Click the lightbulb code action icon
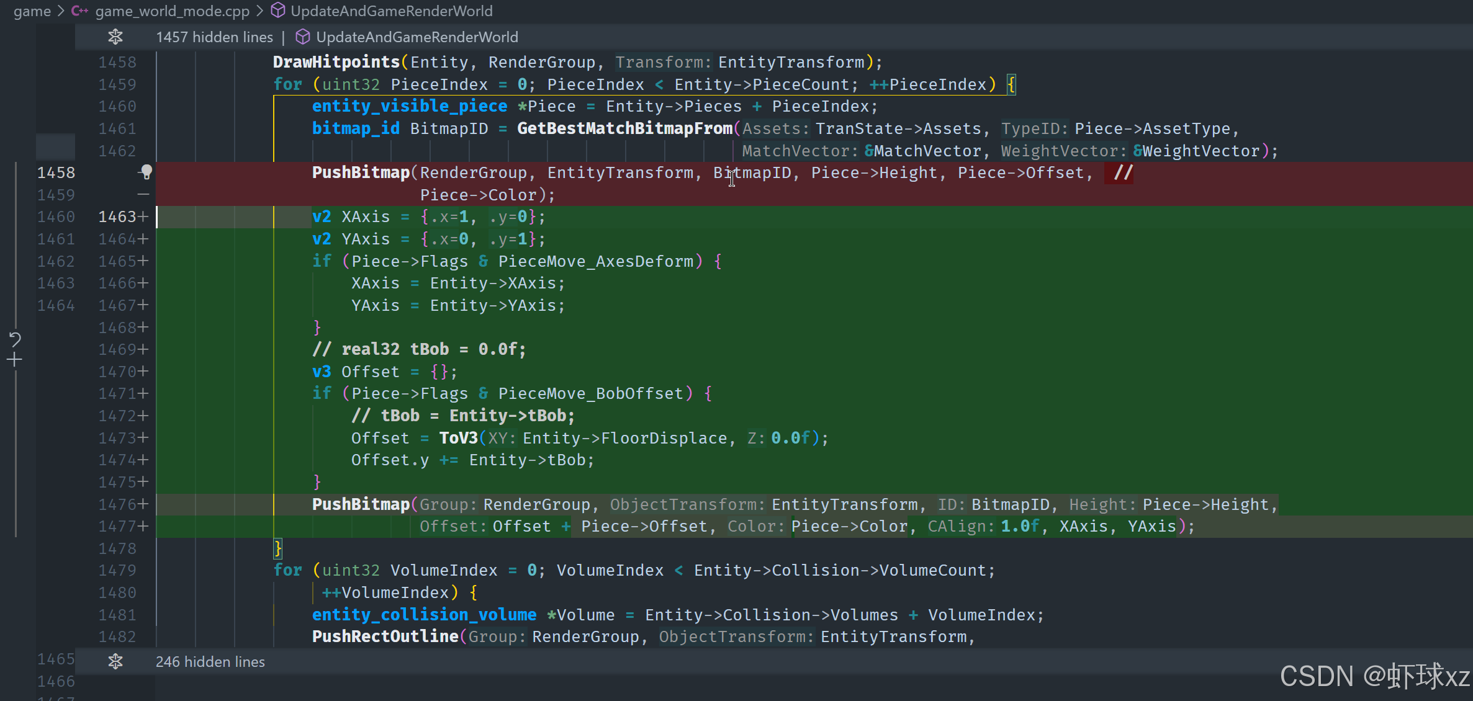 (x=146, y=172)
